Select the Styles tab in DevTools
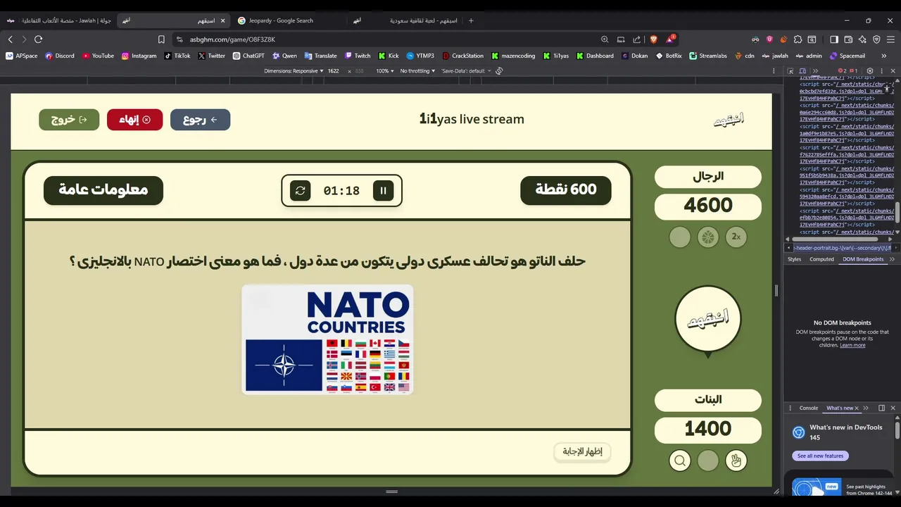The width and height of the screenshot is (901, 507). 794,259
